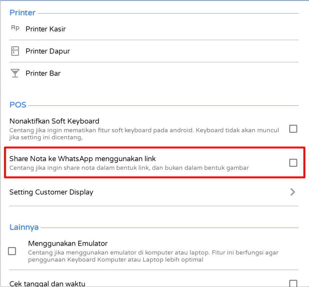Click the Printer section header
This screenshot has height=287, width=309.
click(23, 13)
